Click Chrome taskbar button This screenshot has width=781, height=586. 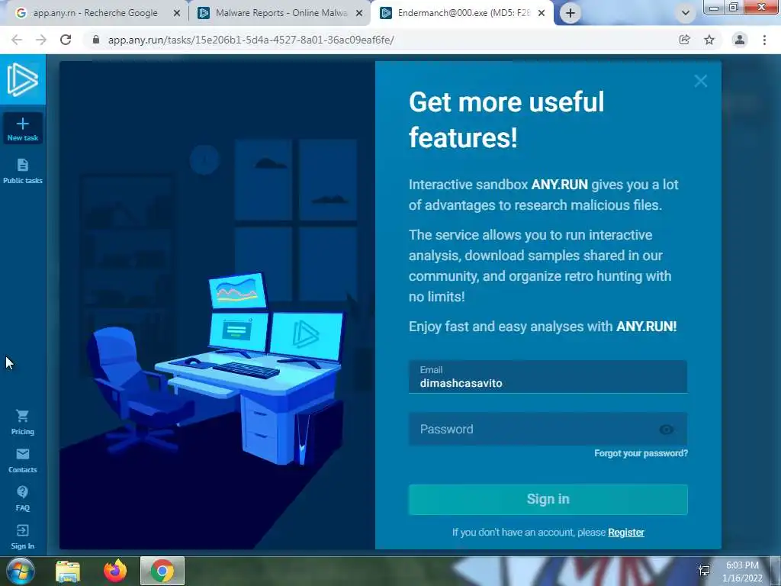pos(162,571)
